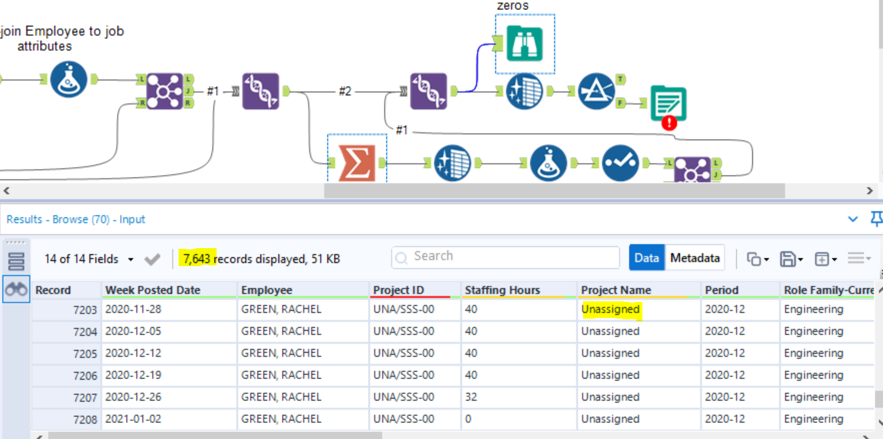Open the results options hamburger menu
Image resolution: width=883 pixels, height=439 pixels.
click(858, 258)
